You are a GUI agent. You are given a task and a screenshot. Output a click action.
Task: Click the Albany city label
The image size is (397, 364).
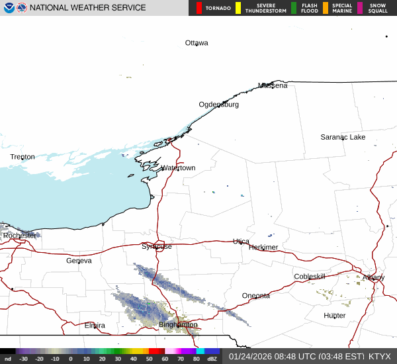[x=373, y=277]
